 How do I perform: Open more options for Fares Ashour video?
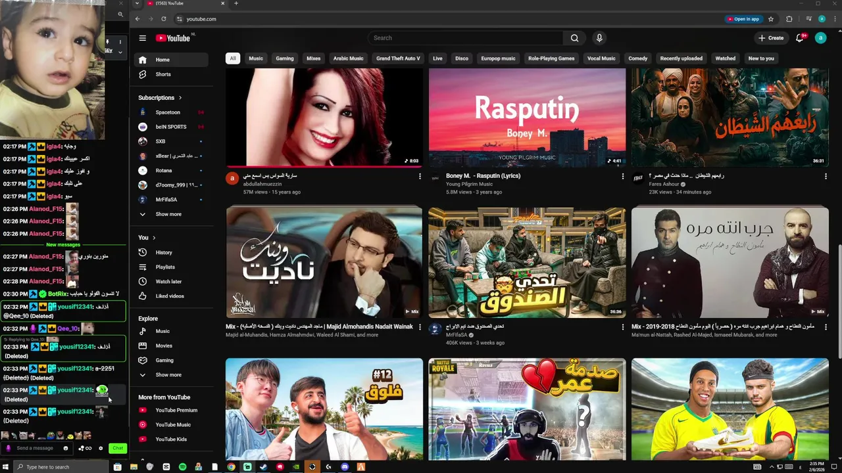point(826,176)
